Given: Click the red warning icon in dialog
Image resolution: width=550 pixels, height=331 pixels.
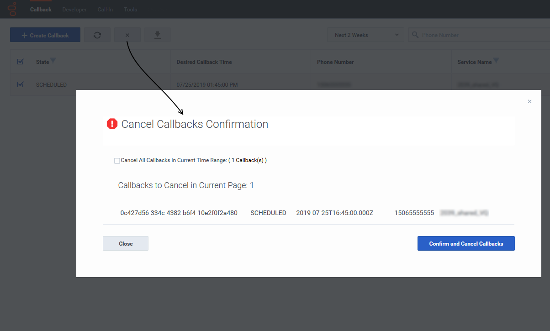Looking at the screenshot, I should (x=112, y=124).
